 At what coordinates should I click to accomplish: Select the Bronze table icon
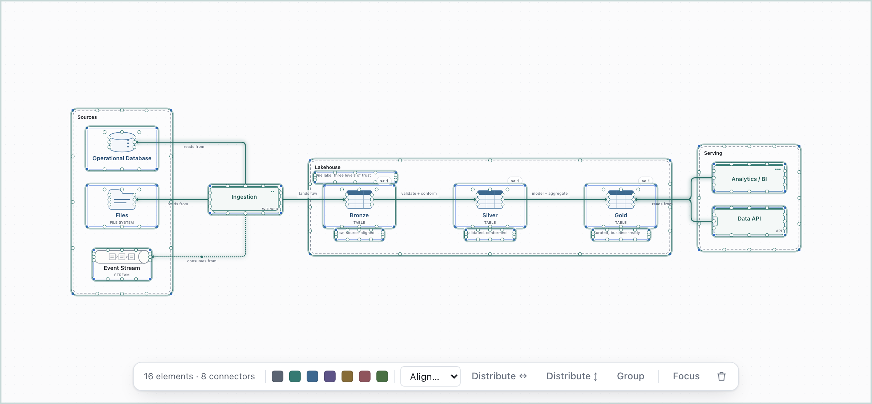tap(359, 199)
